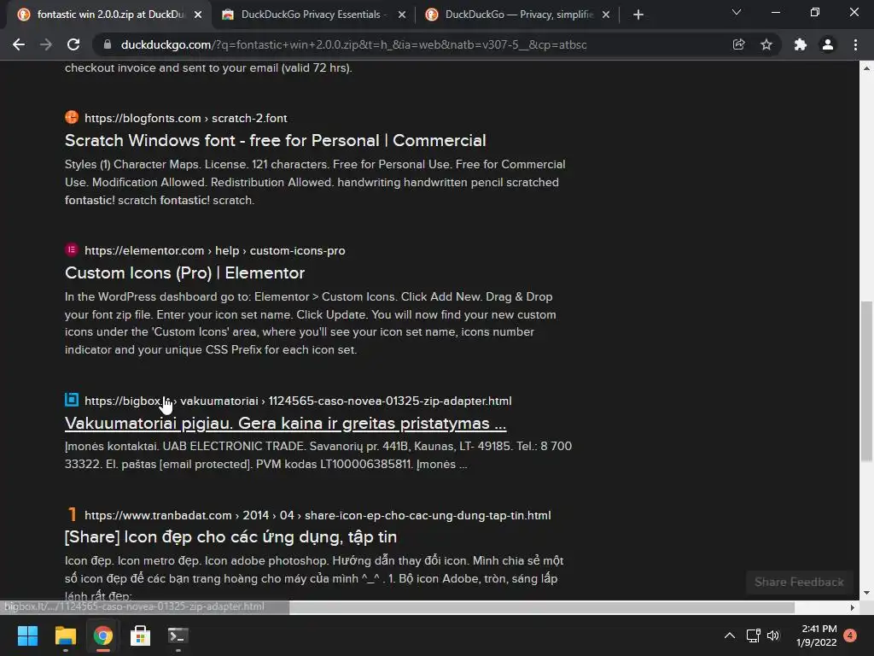Open tranbadat.com result URL
Screen dimensions: 874x656
tap(318, 515)
